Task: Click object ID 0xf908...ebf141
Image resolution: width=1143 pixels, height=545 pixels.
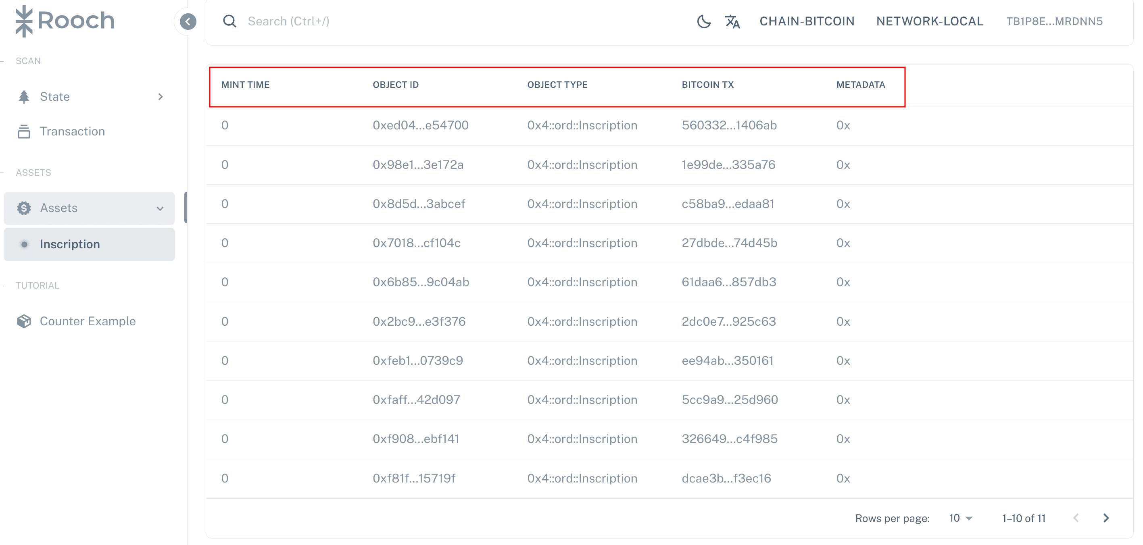Action: [x=416, y=439]
